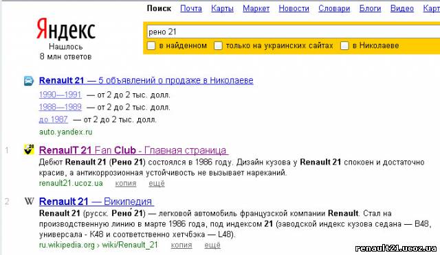Open 'копия' under the Fan Club result
The width and height of the screenshot is (440, 255).
(126, 184)
